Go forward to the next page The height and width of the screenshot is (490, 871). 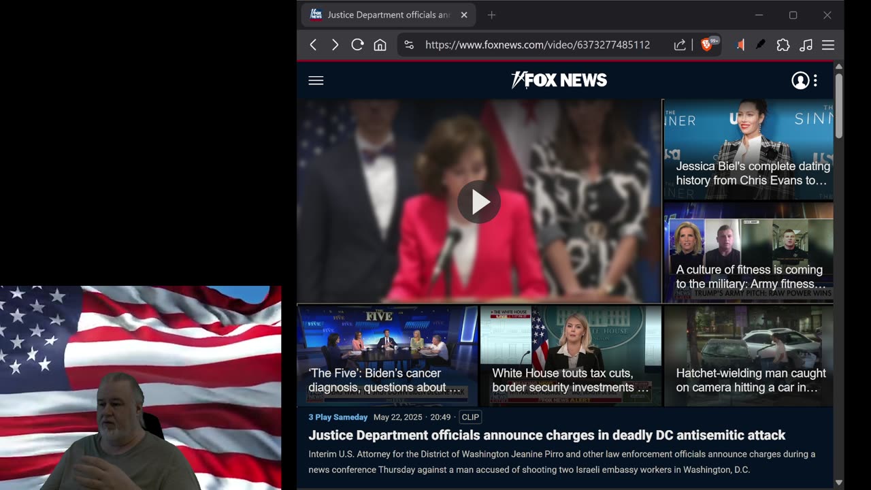tap(335, 45)
